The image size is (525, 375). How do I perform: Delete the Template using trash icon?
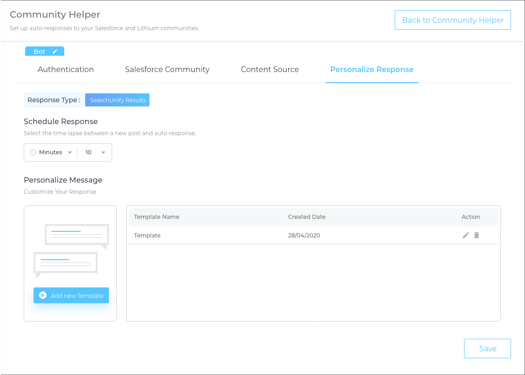(477, 235)
